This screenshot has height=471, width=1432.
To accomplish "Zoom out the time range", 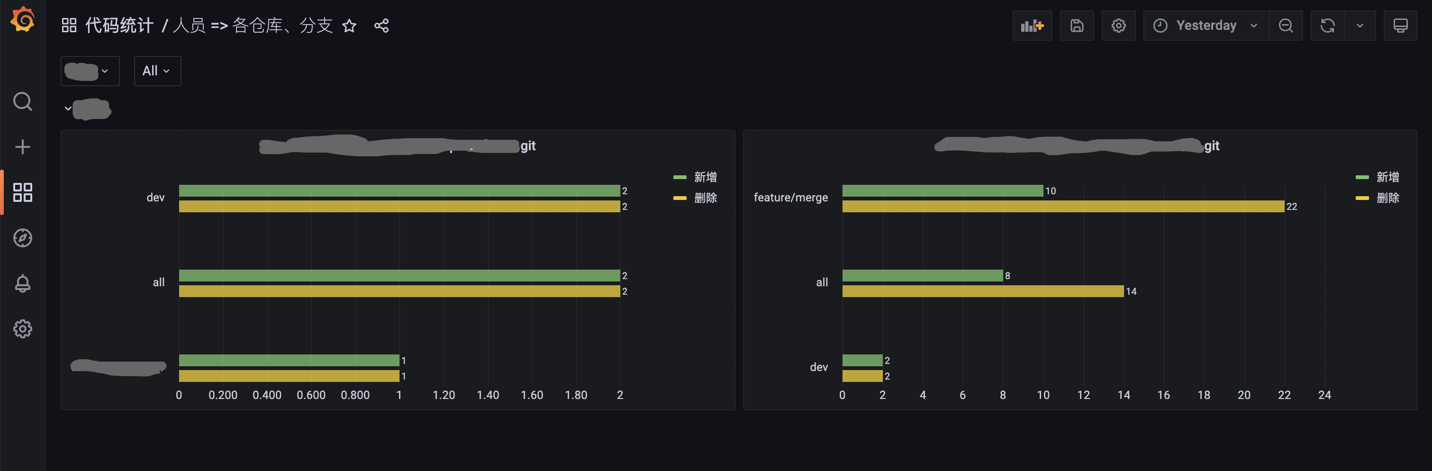I will click(1286, 26).
